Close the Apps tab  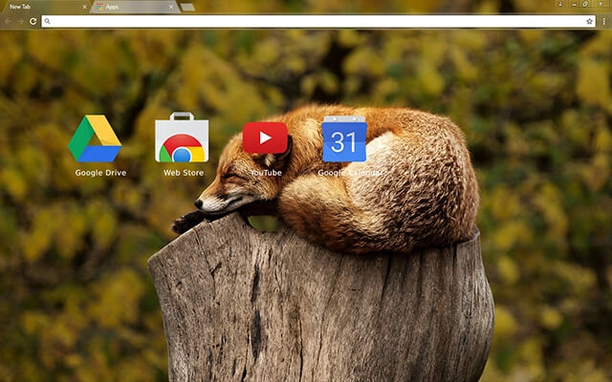[171, 7]
